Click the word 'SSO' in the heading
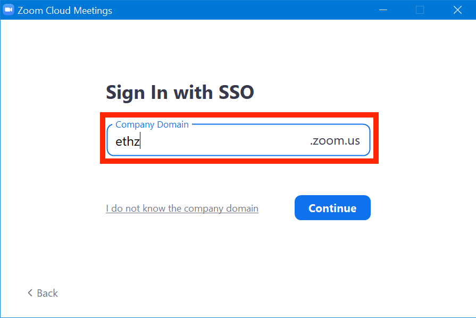Screen dimensions: 476x318 236,92
